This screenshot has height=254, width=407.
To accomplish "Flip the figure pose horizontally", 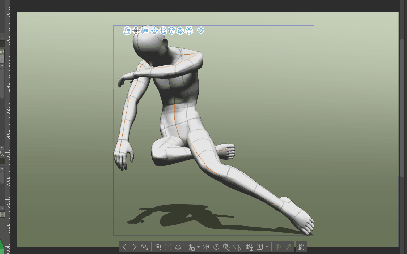I will coord(206,247).
